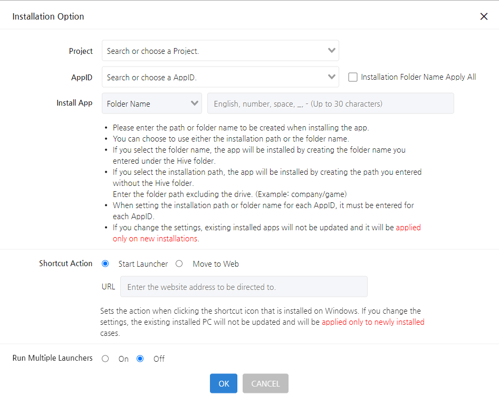Click the OK button
499x404 pixels.
click(224, 383)
